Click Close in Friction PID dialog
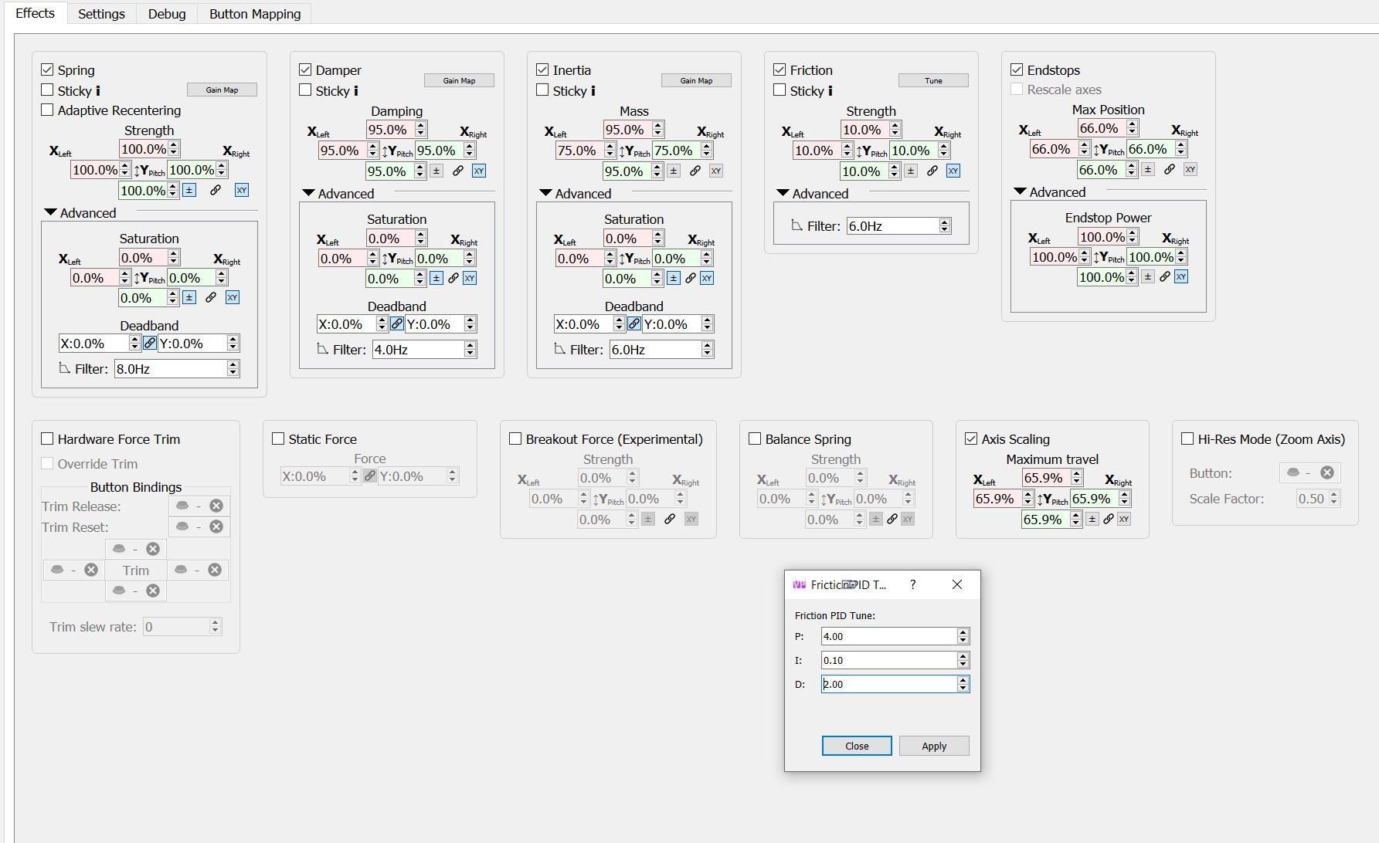This screenshot has height=843, width=1379. (857, 746)
